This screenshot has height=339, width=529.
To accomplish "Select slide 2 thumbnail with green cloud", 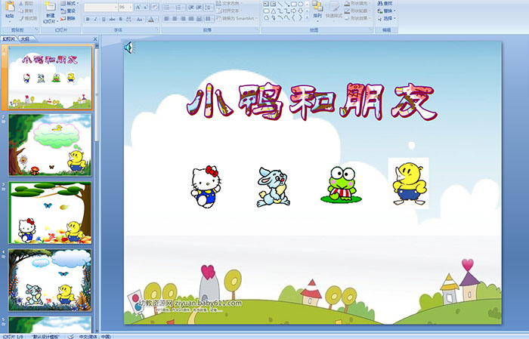I will point(50,145).
